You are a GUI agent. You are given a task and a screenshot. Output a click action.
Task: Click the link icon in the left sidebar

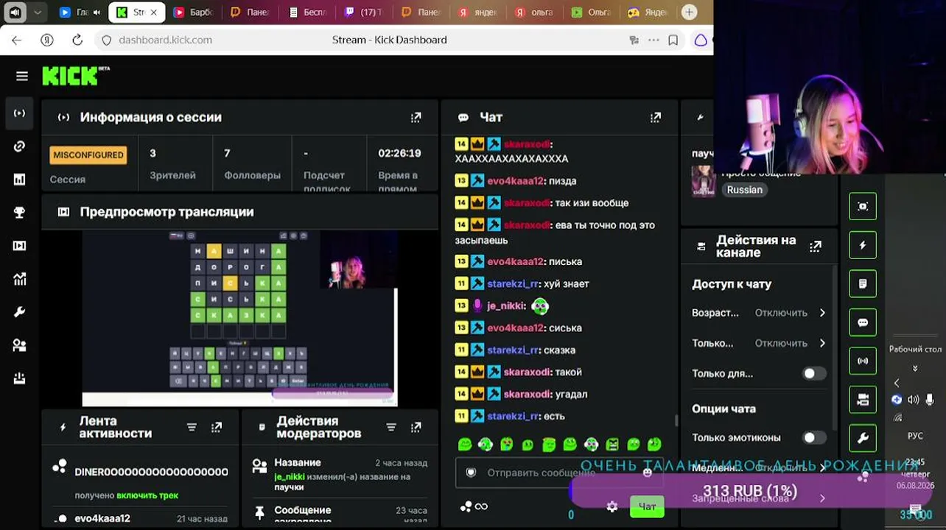point(20,146)
